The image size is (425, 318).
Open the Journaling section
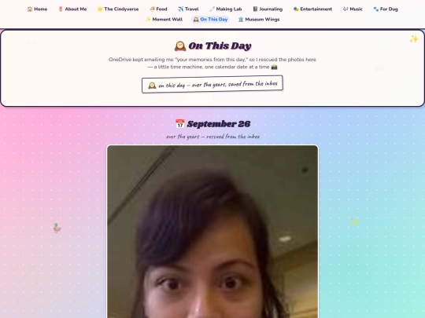pyautogui.click(x=268, y=9)
